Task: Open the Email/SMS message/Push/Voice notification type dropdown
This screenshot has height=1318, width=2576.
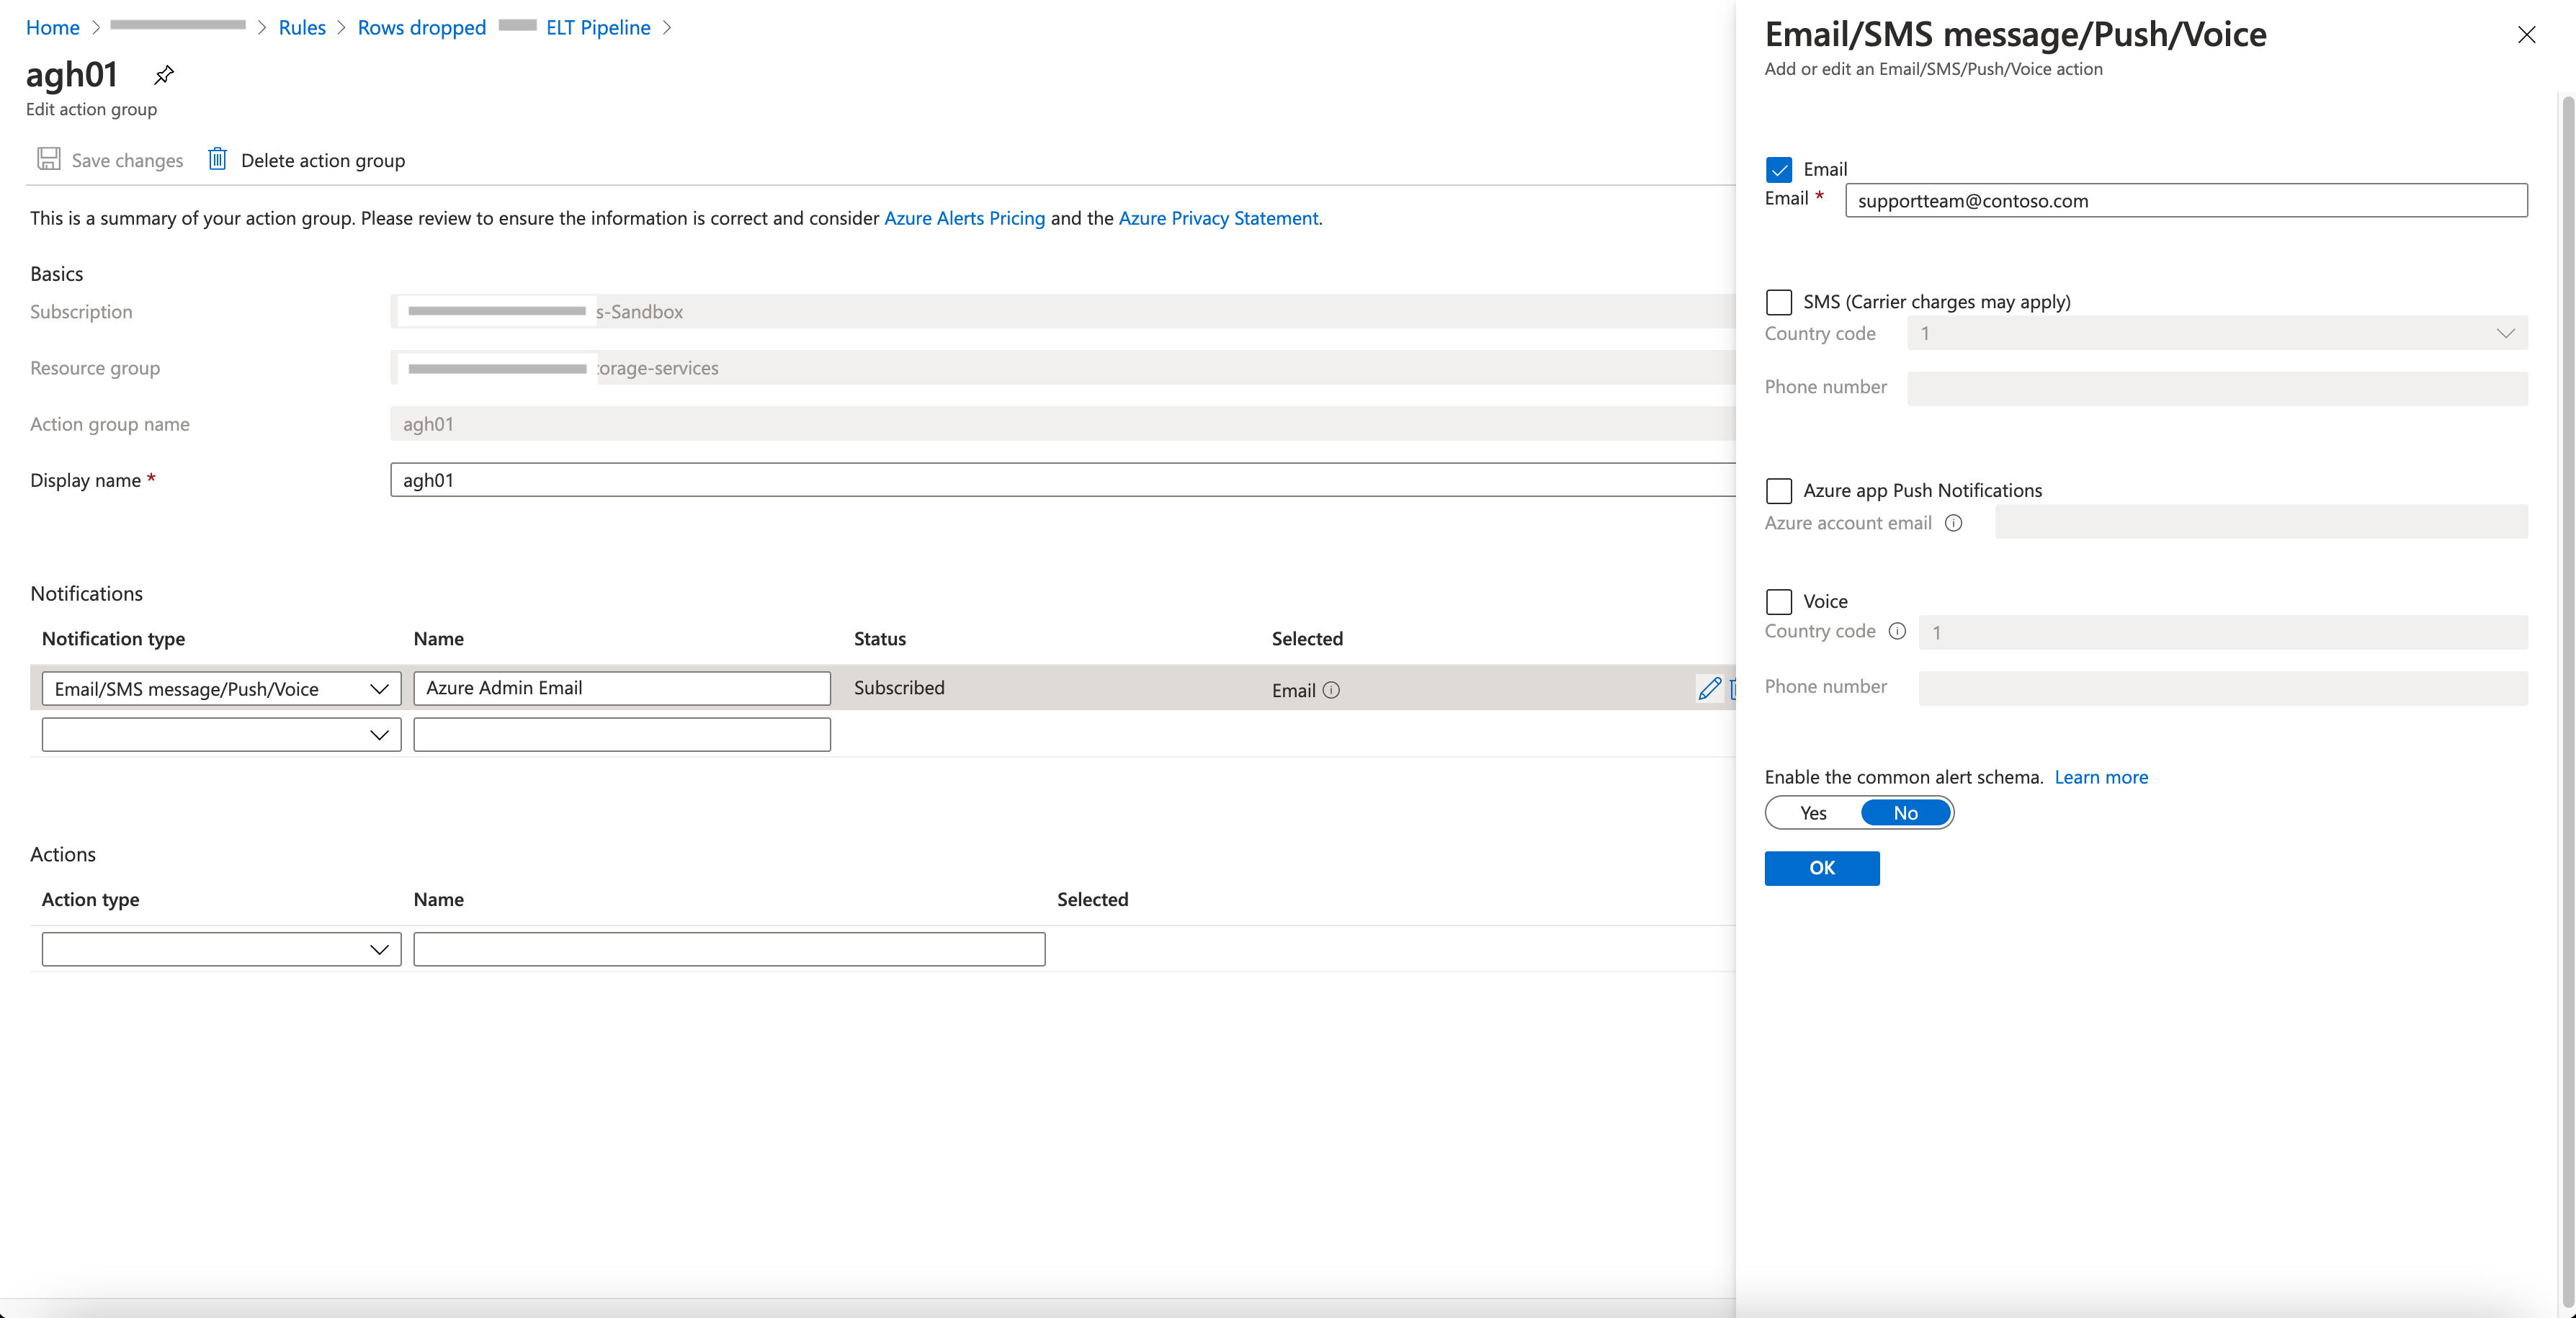Action: pyautogui.click(x=221, y=689)
